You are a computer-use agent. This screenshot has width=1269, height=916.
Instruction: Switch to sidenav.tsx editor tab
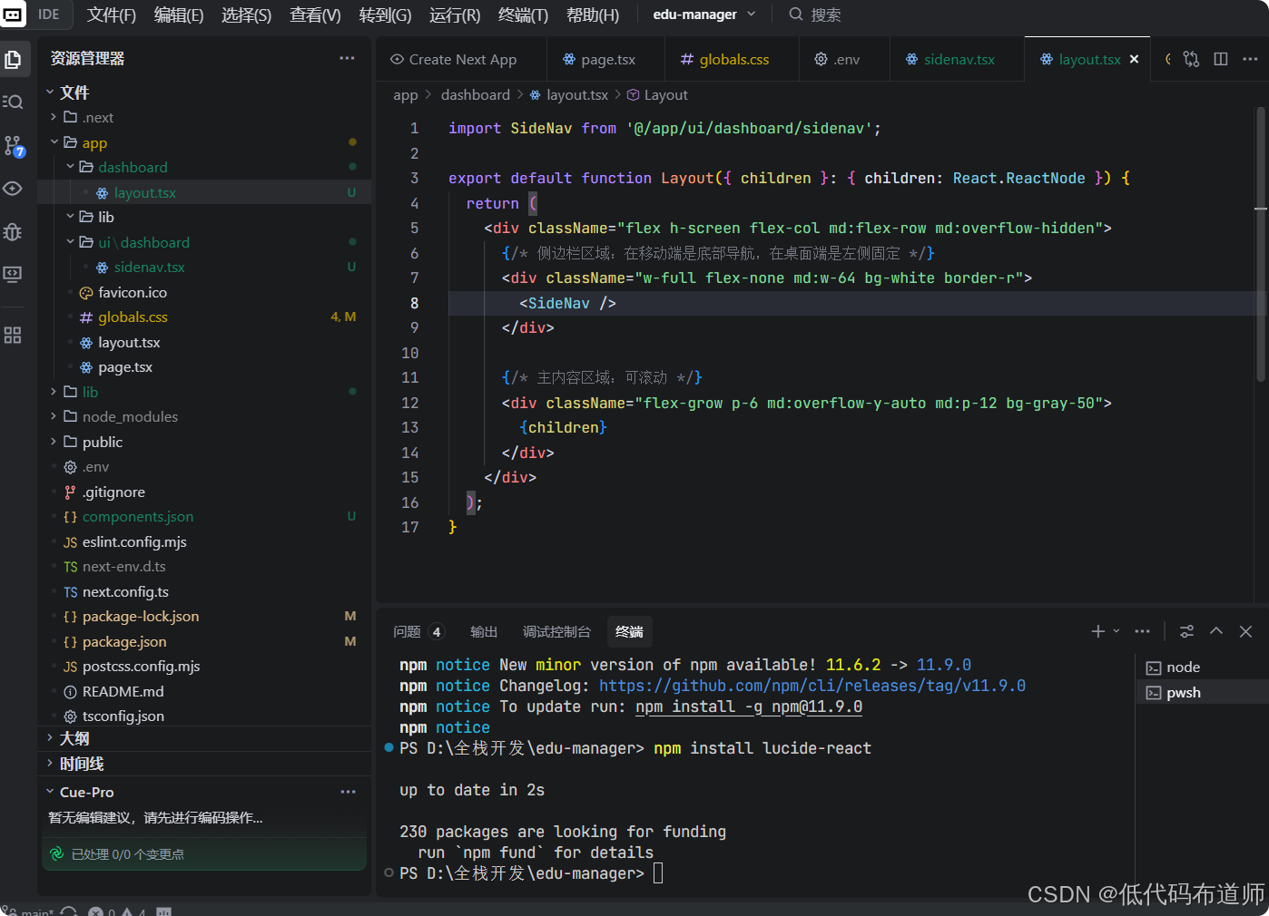click(958, 59)
